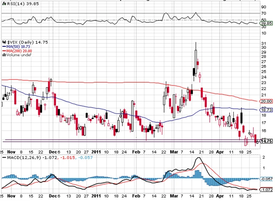Click the blue 18.73 price tag
275x201 pixels.
click(267, 110)
